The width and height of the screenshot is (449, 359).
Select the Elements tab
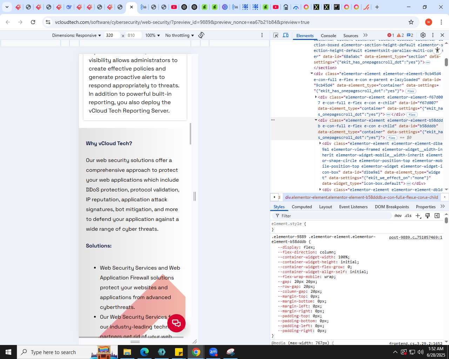click(305, 35)
